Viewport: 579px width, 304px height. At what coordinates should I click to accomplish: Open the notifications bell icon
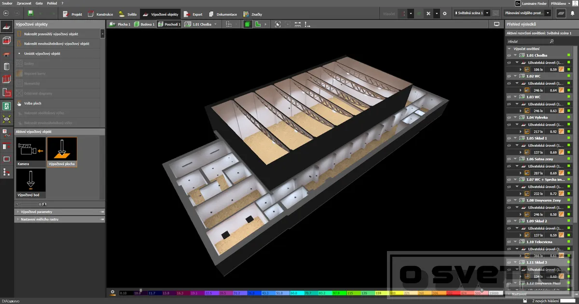point(572,13)
